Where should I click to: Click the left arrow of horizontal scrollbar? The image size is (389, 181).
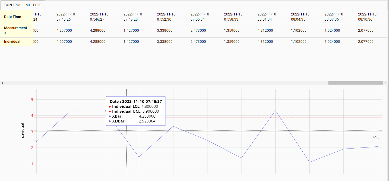tap(2, 83)
